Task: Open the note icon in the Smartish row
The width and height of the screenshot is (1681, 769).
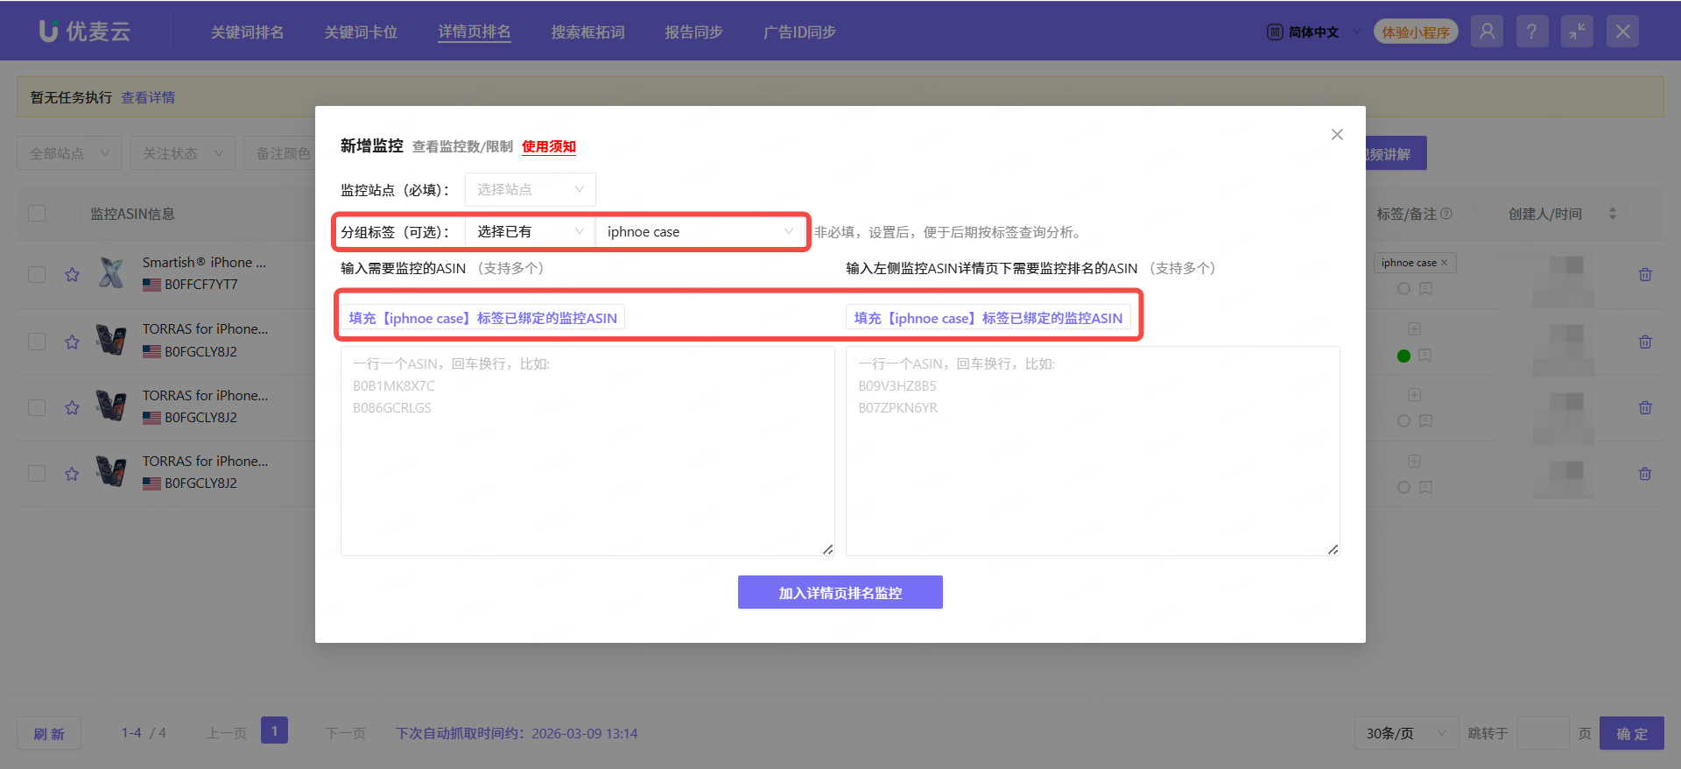Action: [x=1425, y=289]
